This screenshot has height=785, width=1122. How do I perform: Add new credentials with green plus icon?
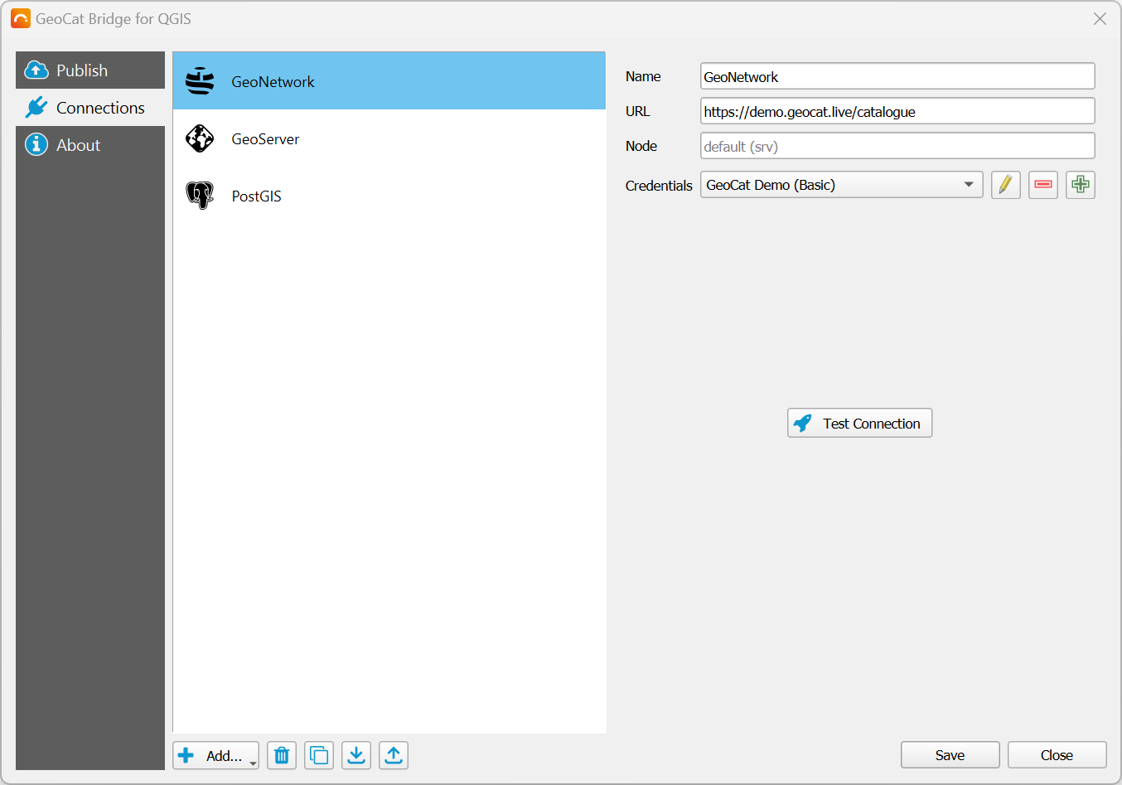pos(1080,185)
